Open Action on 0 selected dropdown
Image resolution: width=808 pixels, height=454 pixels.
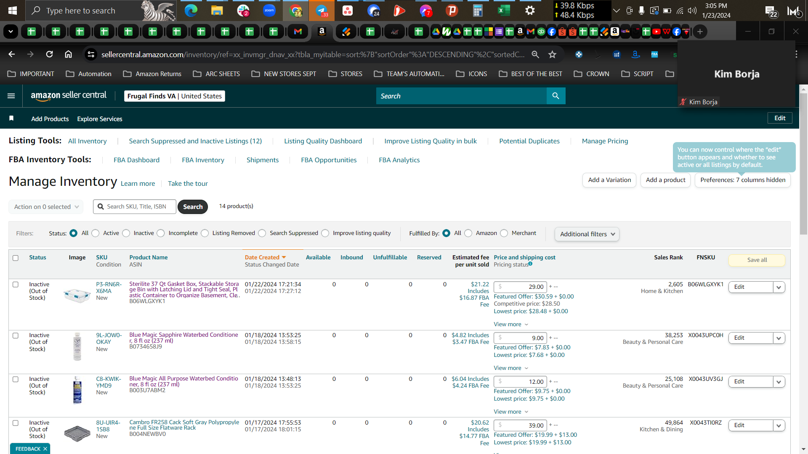[46, 207]
